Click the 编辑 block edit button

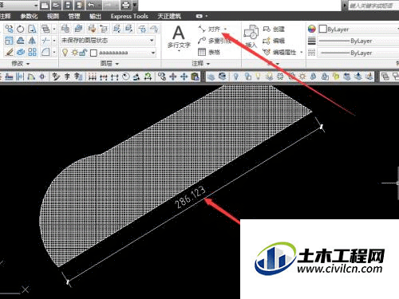[274, 41]
